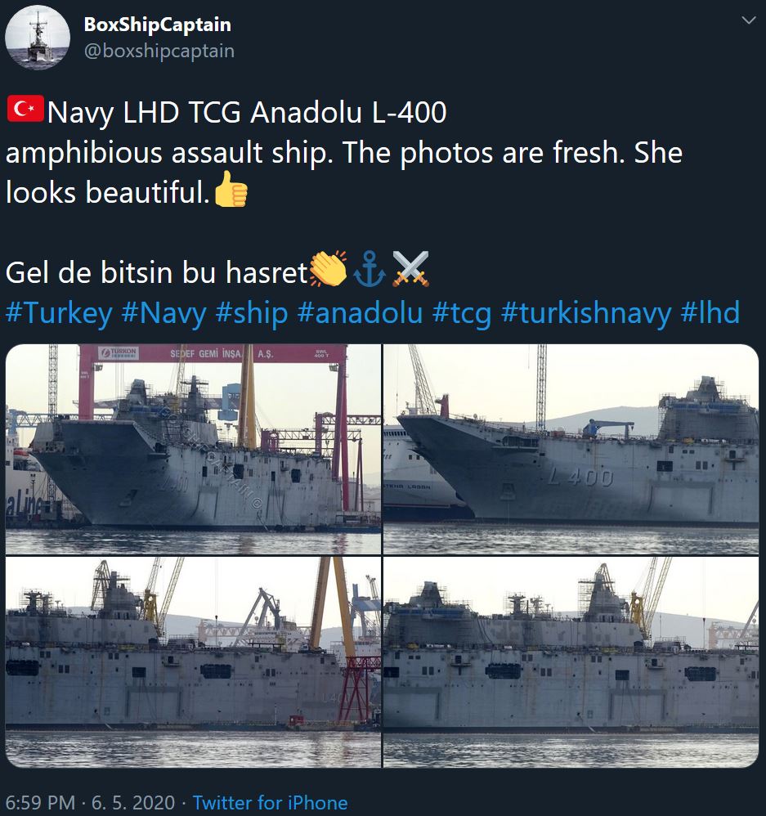The image size is (766, 816).
Task: Expand the tweet options chevron
Action: click(748, 20)
